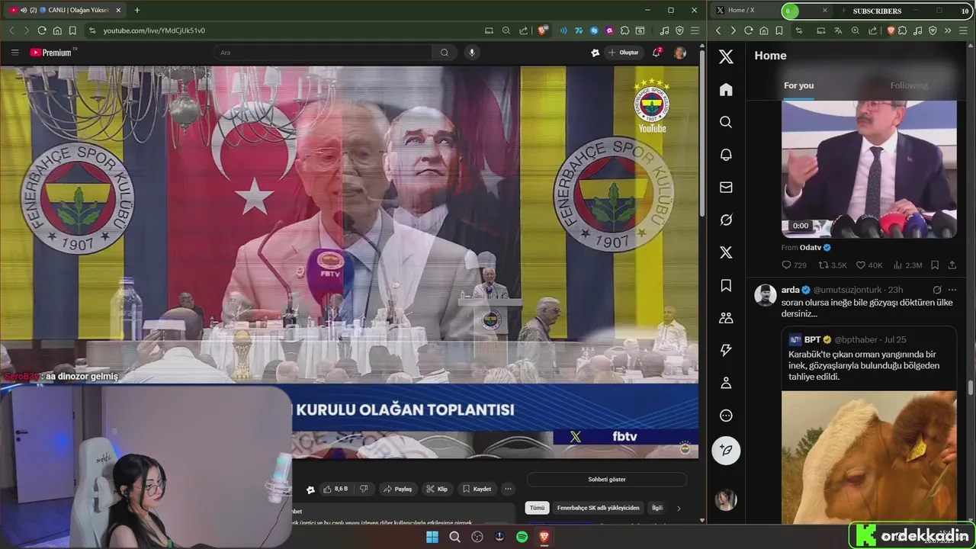The width and height of the screenshot is (976, 549).
Task: Click the X logo in sidebar
Action: [x=726, y=56]
